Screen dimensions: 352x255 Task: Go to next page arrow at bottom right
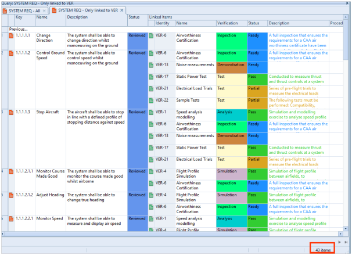point(339,242)
